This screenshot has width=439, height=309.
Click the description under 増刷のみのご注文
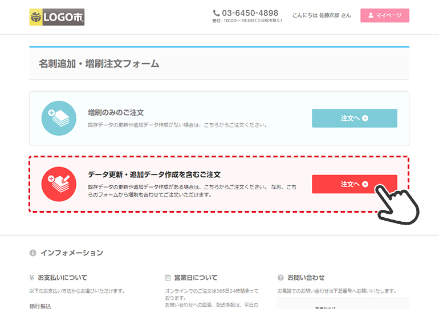coord(177,125)
